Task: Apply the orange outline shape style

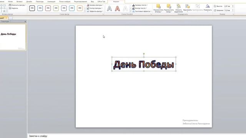Action: click(x=80, y=8)
